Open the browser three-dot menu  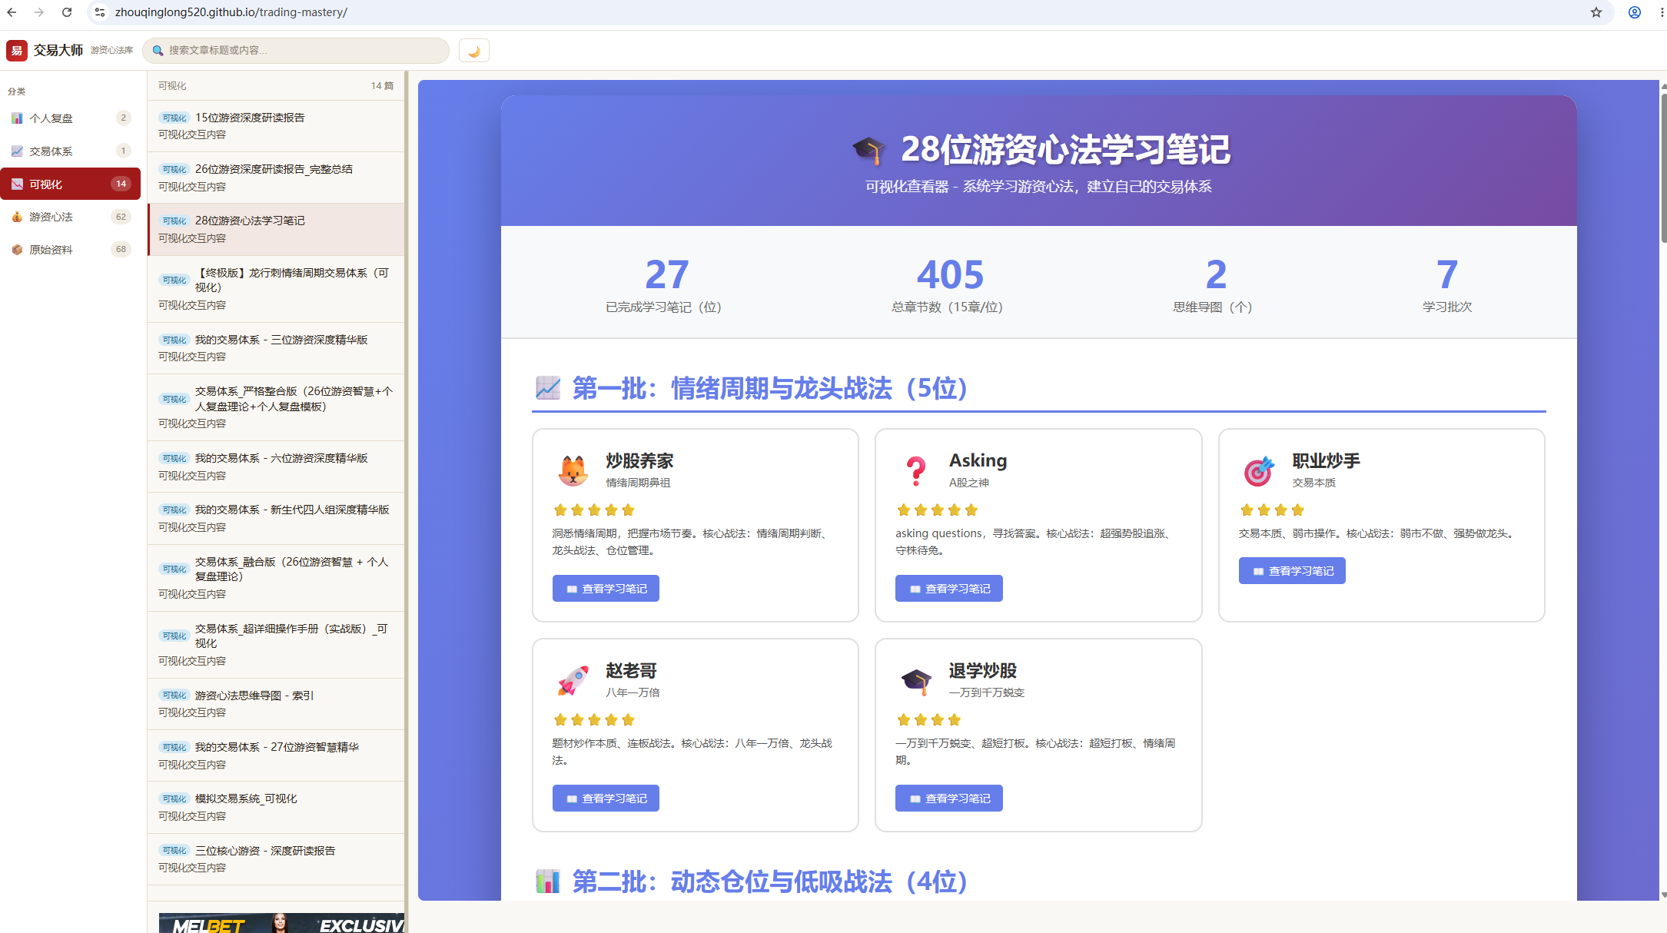click(x=1662, y=12)
